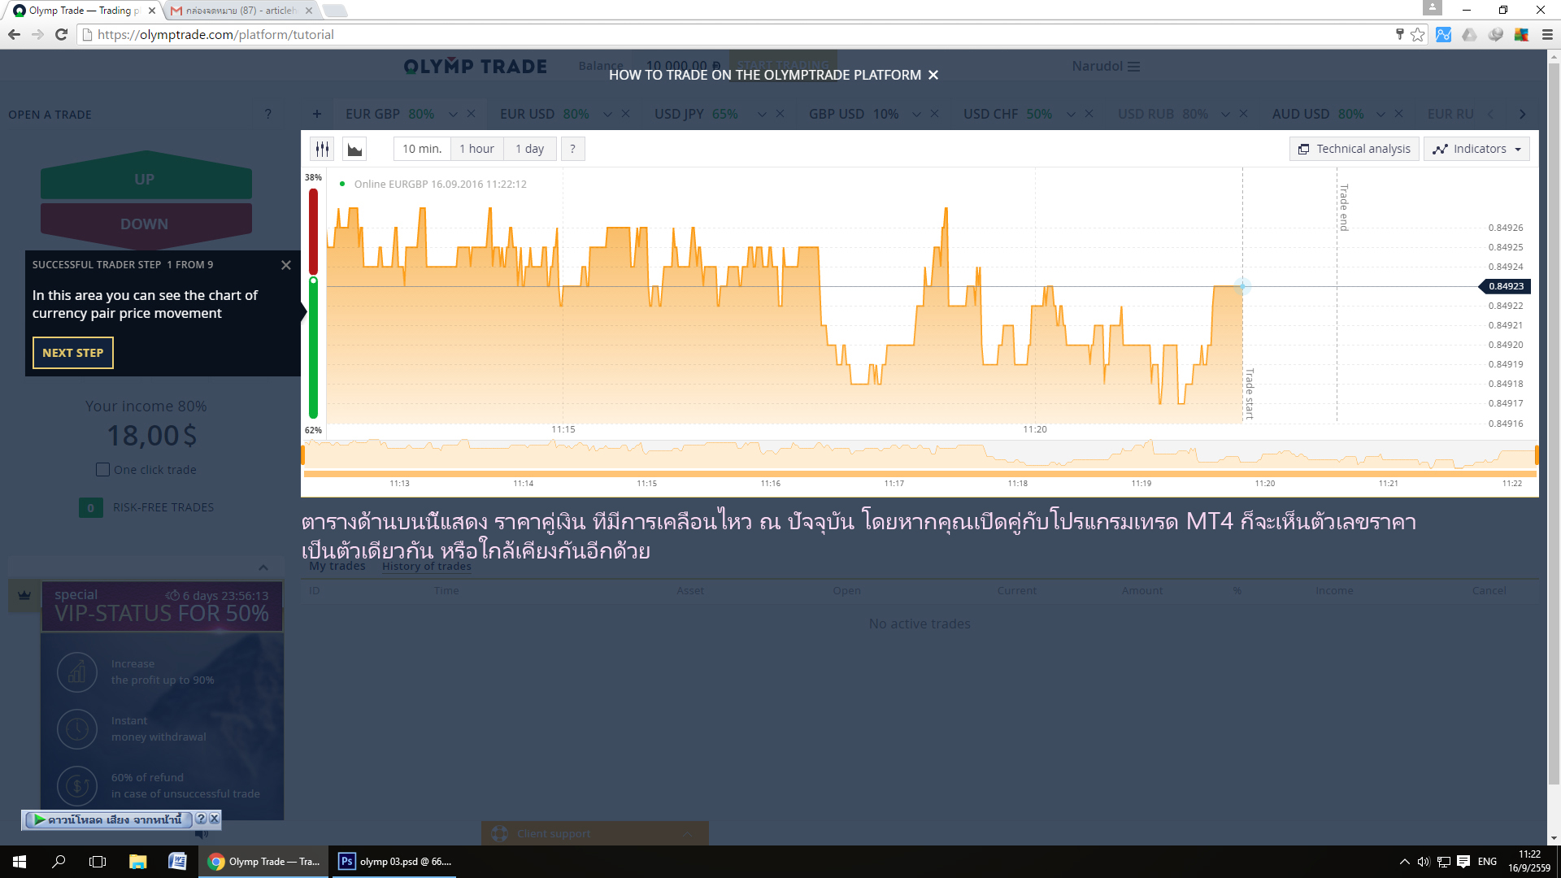This screenshot has height=878, width=1561.
Task: Open the action center notification icon
Action: pos(1463,862)
